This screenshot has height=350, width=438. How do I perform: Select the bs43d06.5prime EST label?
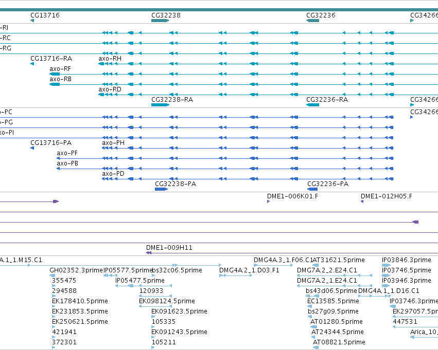[x=331, y=291]
